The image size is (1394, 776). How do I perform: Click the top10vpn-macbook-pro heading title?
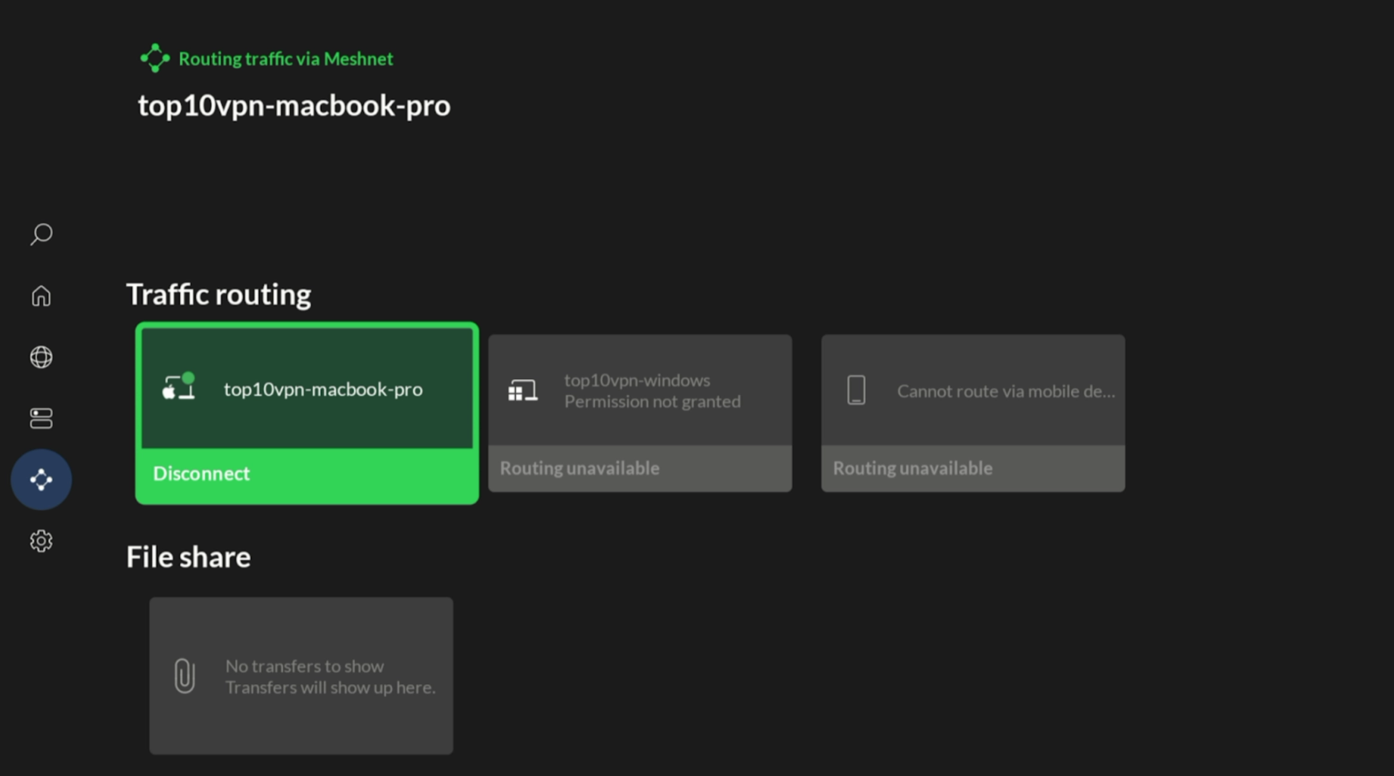coord(295,106)
